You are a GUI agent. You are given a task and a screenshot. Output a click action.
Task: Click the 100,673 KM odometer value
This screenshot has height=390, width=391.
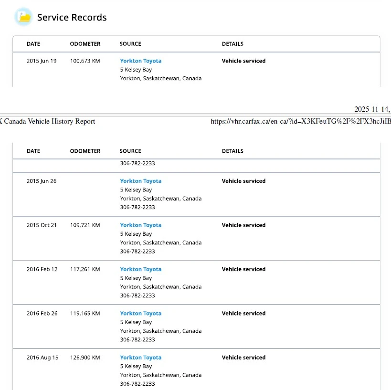pos(85,61)
